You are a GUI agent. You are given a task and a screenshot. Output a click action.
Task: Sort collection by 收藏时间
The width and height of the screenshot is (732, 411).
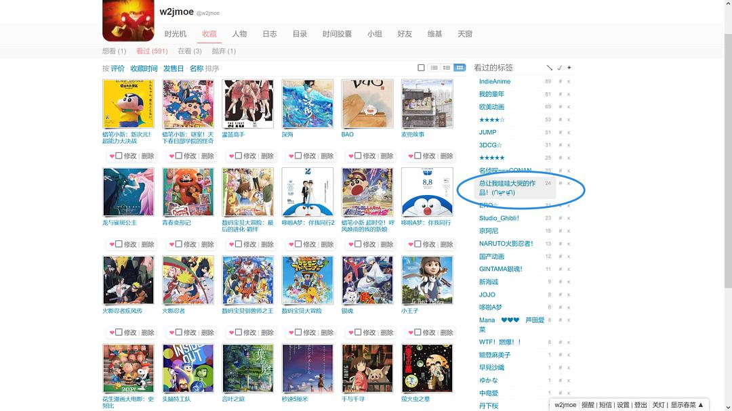(x=144, y=68)
